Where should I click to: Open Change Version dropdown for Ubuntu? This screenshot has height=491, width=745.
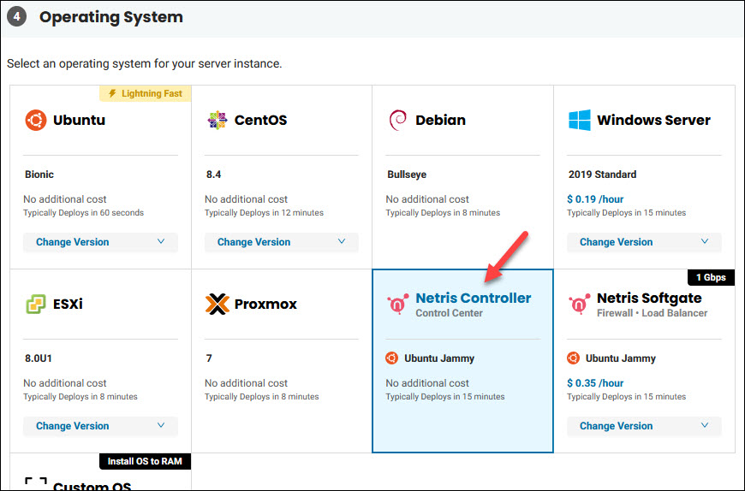point(100,242)
